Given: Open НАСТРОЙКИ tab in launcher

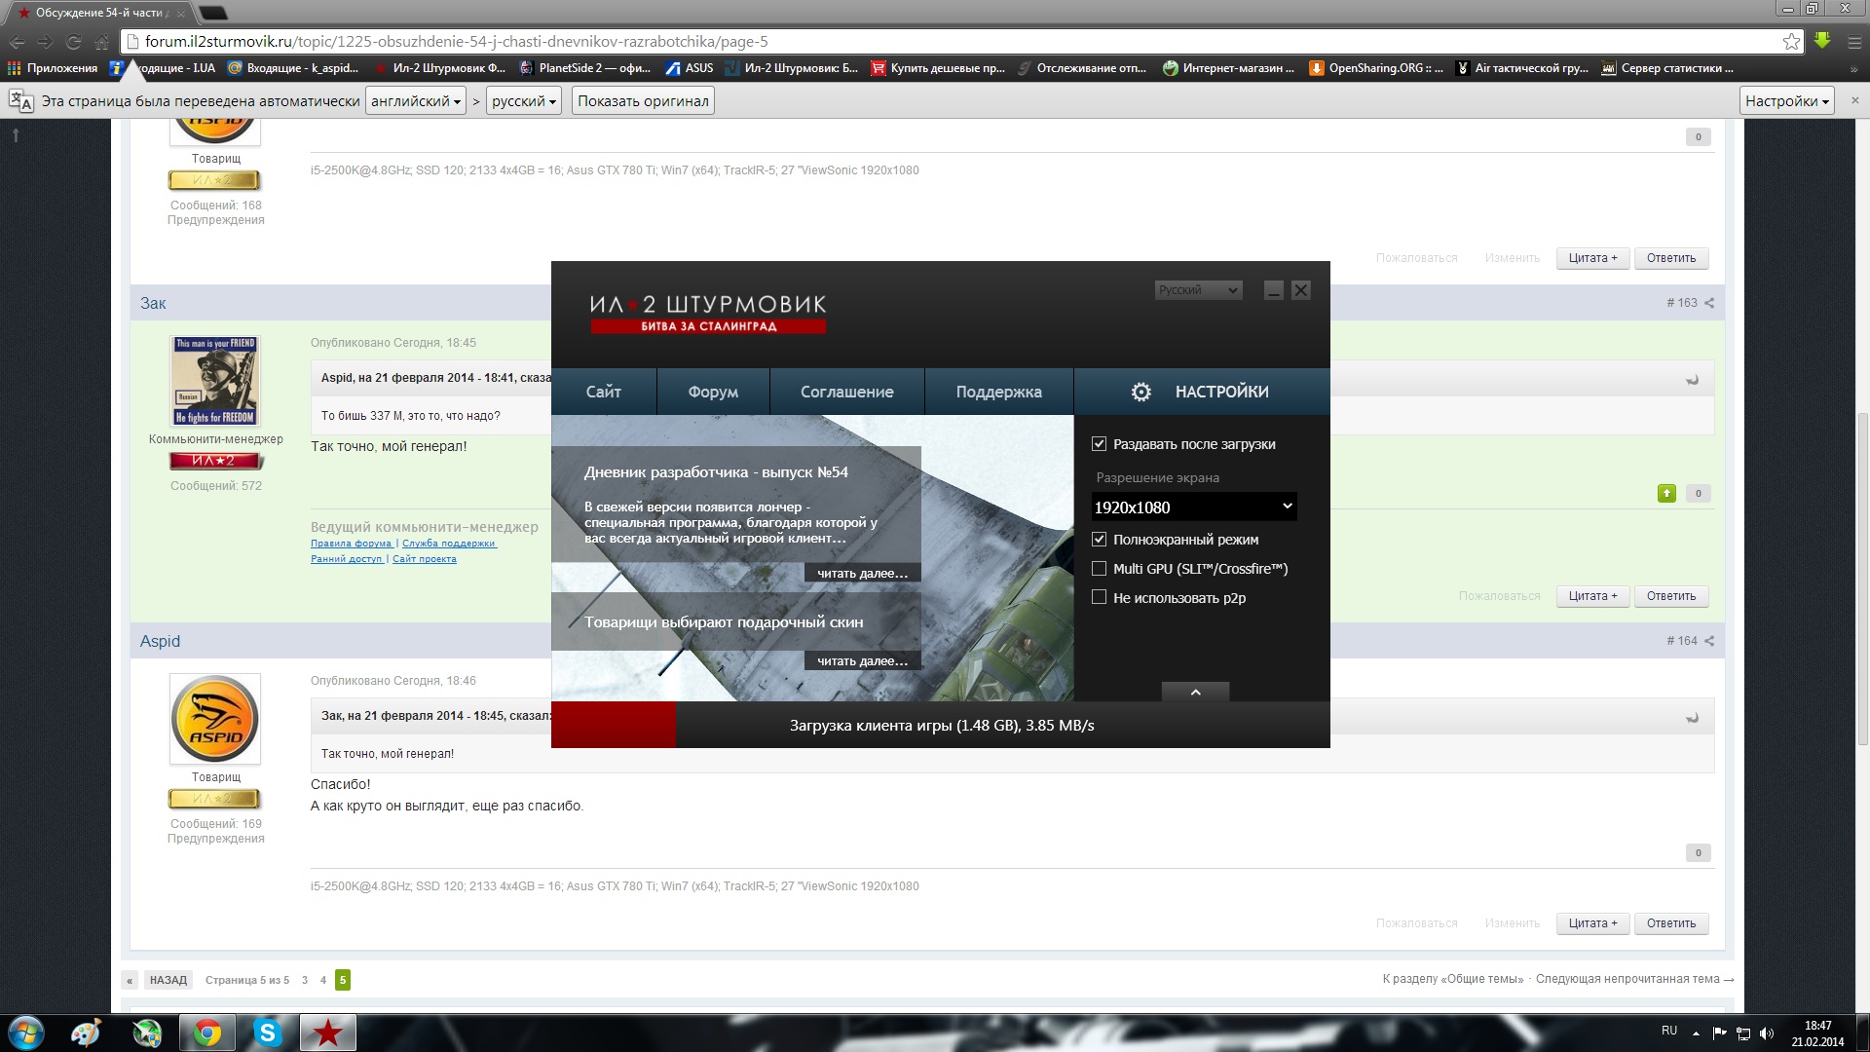Looking at the screenshot, I should pos(1202,392).
